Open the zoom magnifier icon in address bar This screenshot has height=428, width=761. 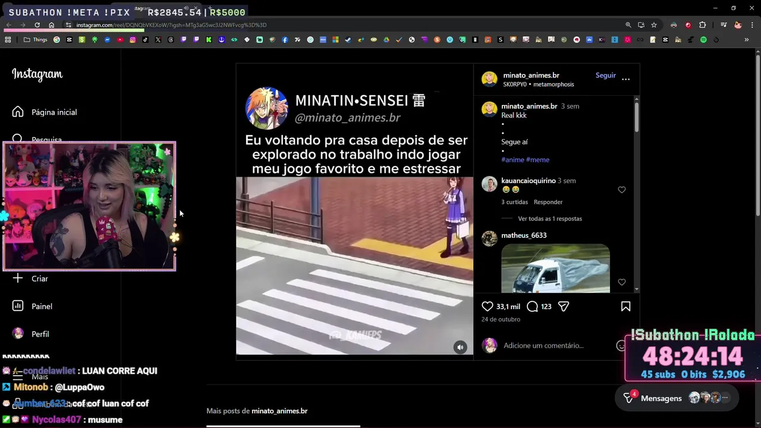[x=628, y=25]
